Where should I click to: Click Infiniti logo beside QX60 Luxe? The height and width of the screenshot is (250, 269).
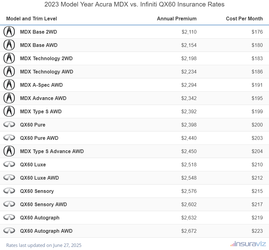(9, 164)
